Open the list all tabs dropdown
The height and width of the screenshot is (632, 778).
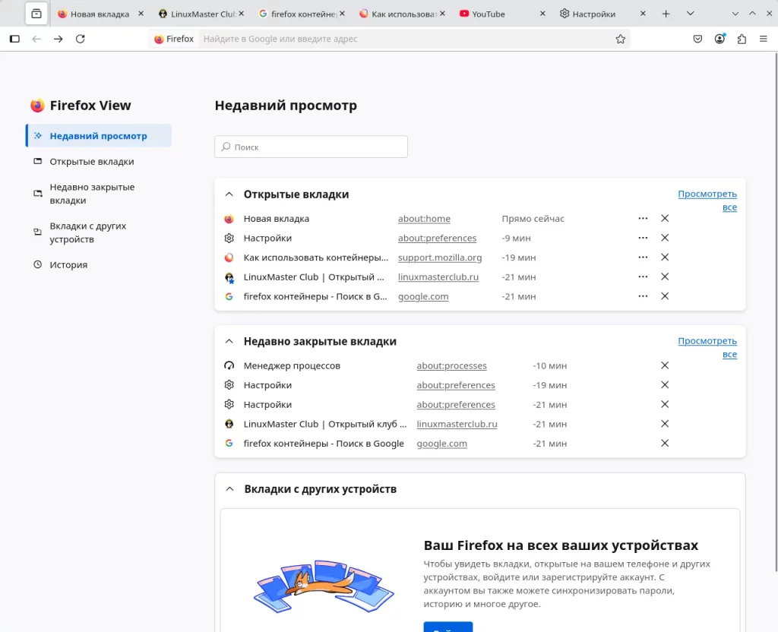pyautogui.click(x=690, y=14)
